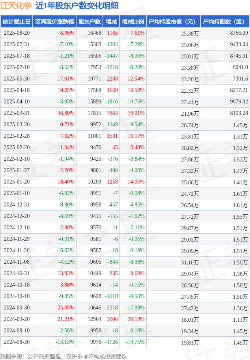Click the 9433.44 average shares cell
The width and height of the screenshot is (250, 360).
tap(239, 44)
